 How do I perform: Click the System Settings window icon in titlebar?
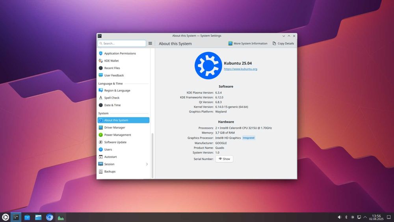point(100,36)
